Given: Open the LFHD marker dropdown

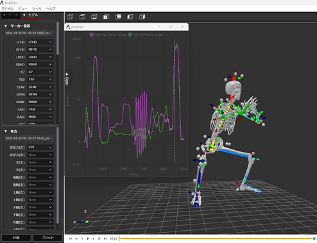Looking at the screenshot, I should tap(40, 42).
